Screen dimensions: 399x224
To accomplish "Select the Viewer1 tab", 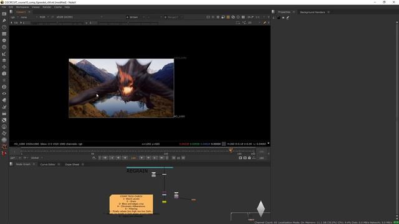I will [x=21, y=12].
